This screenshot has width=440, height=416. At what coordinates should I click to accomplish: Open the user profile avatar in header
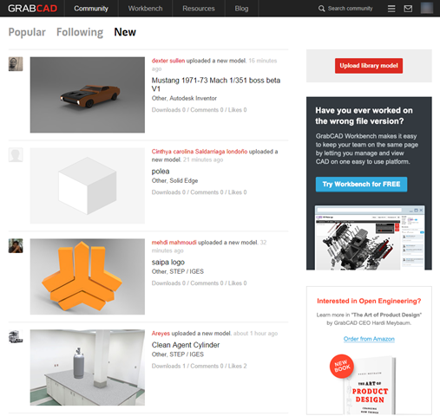coord(427,8)
